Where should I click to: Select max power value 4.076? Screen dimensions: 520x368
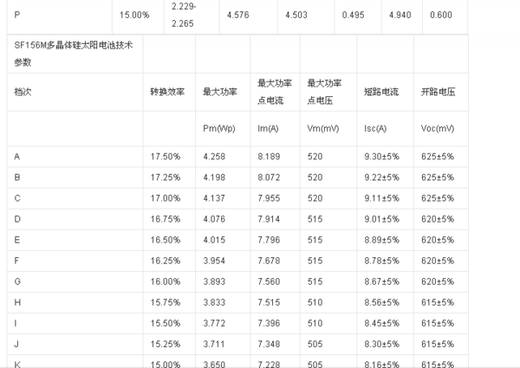[214, 219]
